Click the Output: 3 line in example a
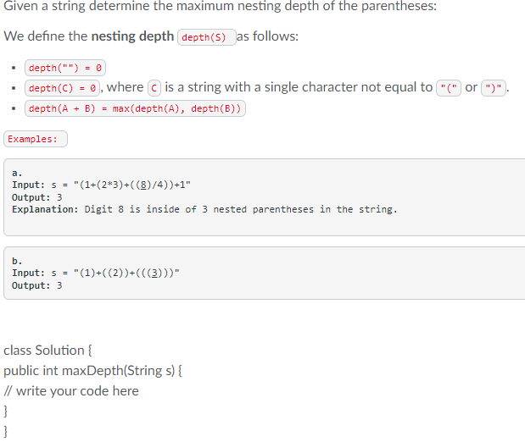The width and height of the screenshot is (525, 442). 36,197
